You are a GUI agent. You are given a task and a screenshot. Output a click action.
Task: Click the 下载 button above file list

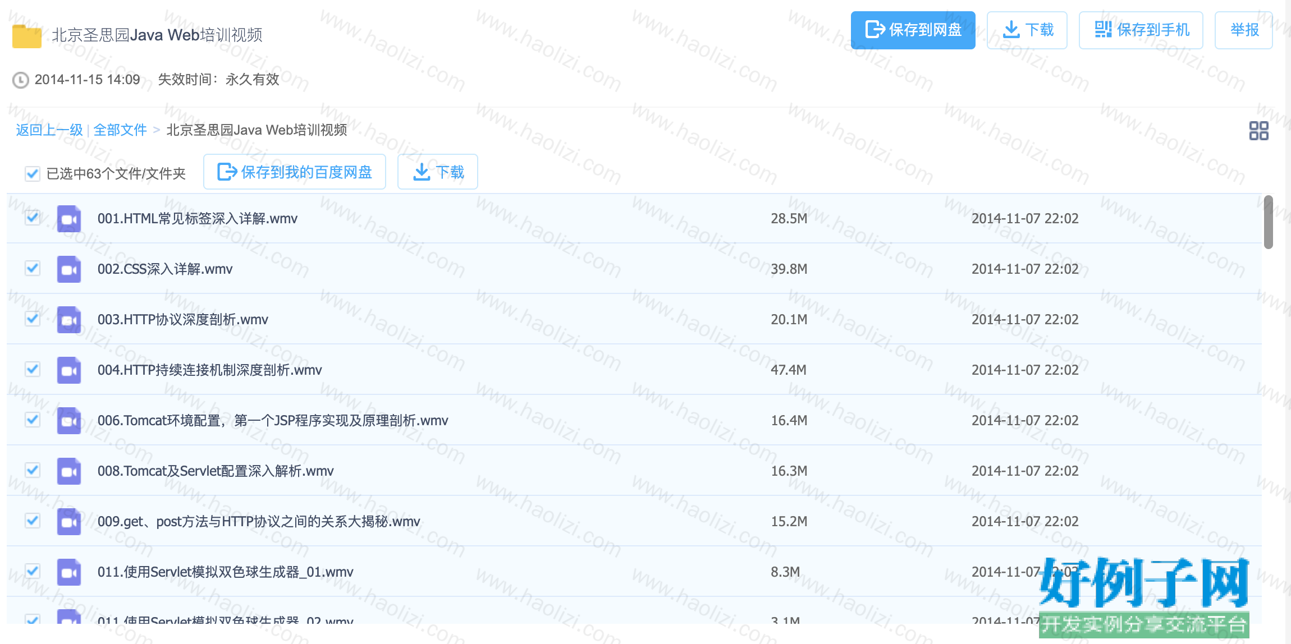point(437,172)
